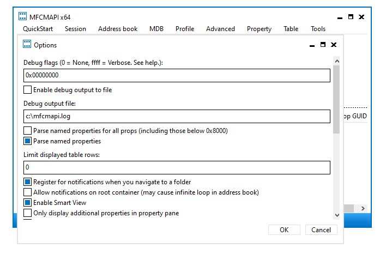Close the Options dialog
Screen dimensions: 380x254
(334, 45)
